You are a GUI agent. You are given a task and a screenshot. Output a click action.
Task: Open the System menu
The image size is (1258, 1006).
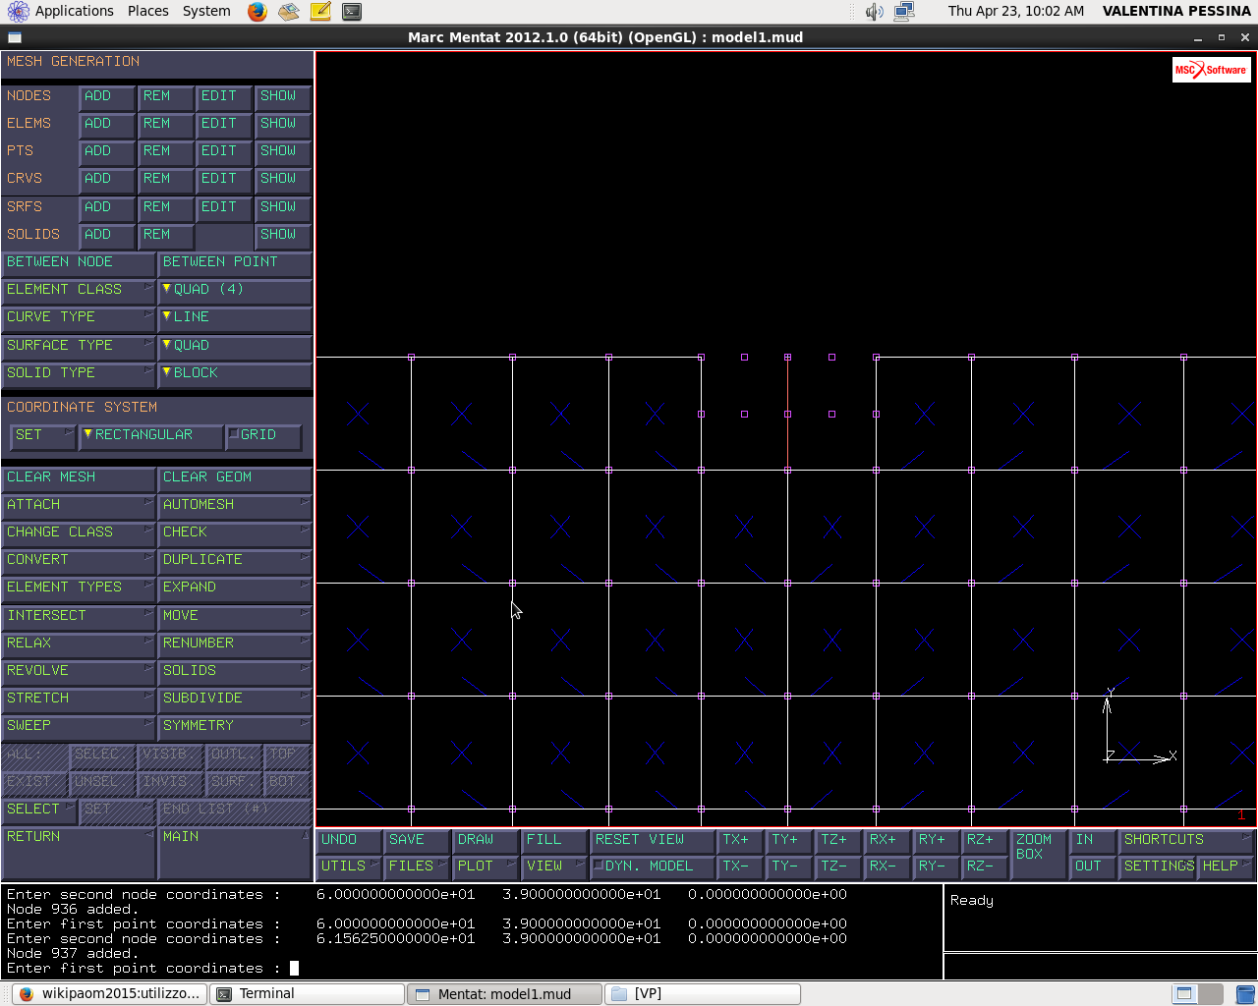point(206,11)
